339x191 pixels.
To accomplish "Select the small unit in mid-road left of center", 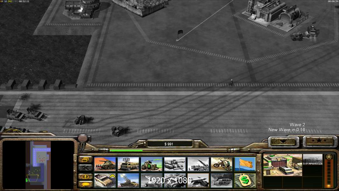I will pyautogui.click(x=81, y=120).
